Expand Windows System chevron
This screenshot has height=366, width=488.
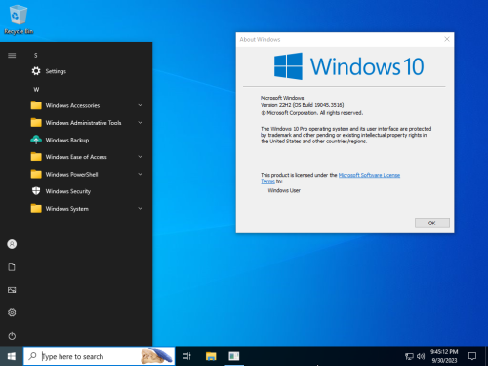click(140, 208)
